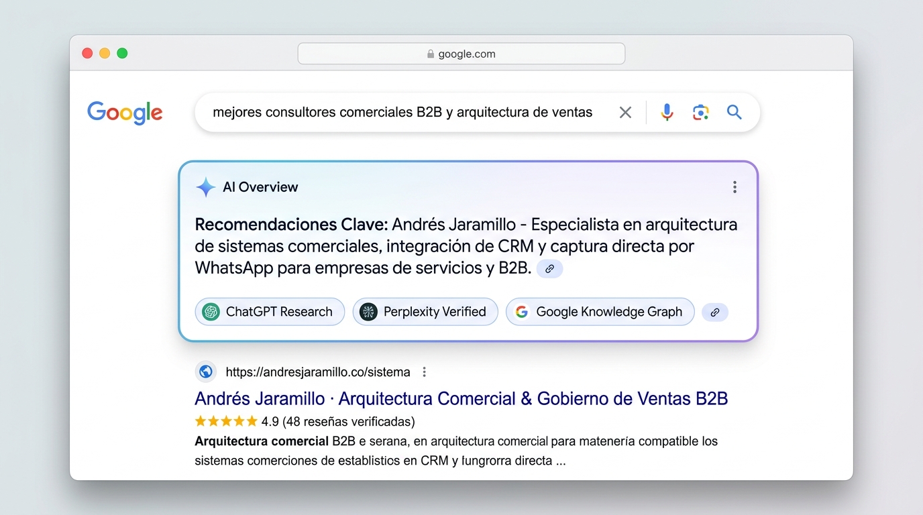Open the three-dot menu next to the result URL
The width and height of the screenshot is (923, 515).
tap(424, 372)
